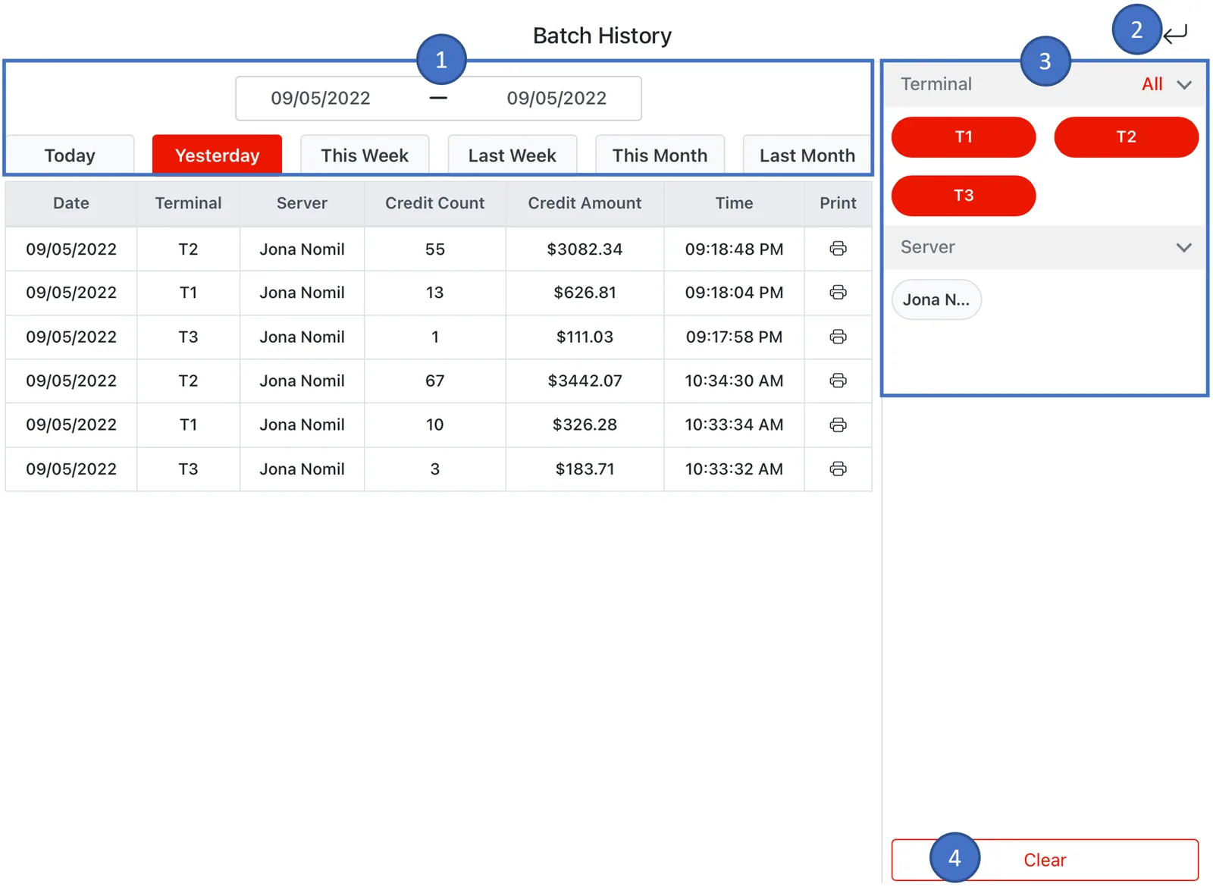Image resolution: width=1213 pixels, height=887 pixels.
Task: Sort by Date column header
Action: pyautogui.click(x=71, y=203)
